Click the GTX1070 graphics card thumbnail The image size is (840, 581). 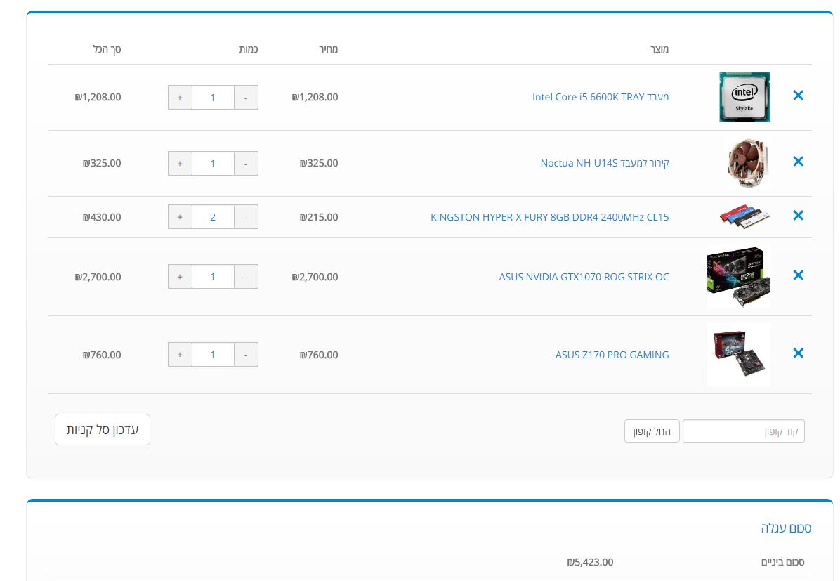coord(739,277)
